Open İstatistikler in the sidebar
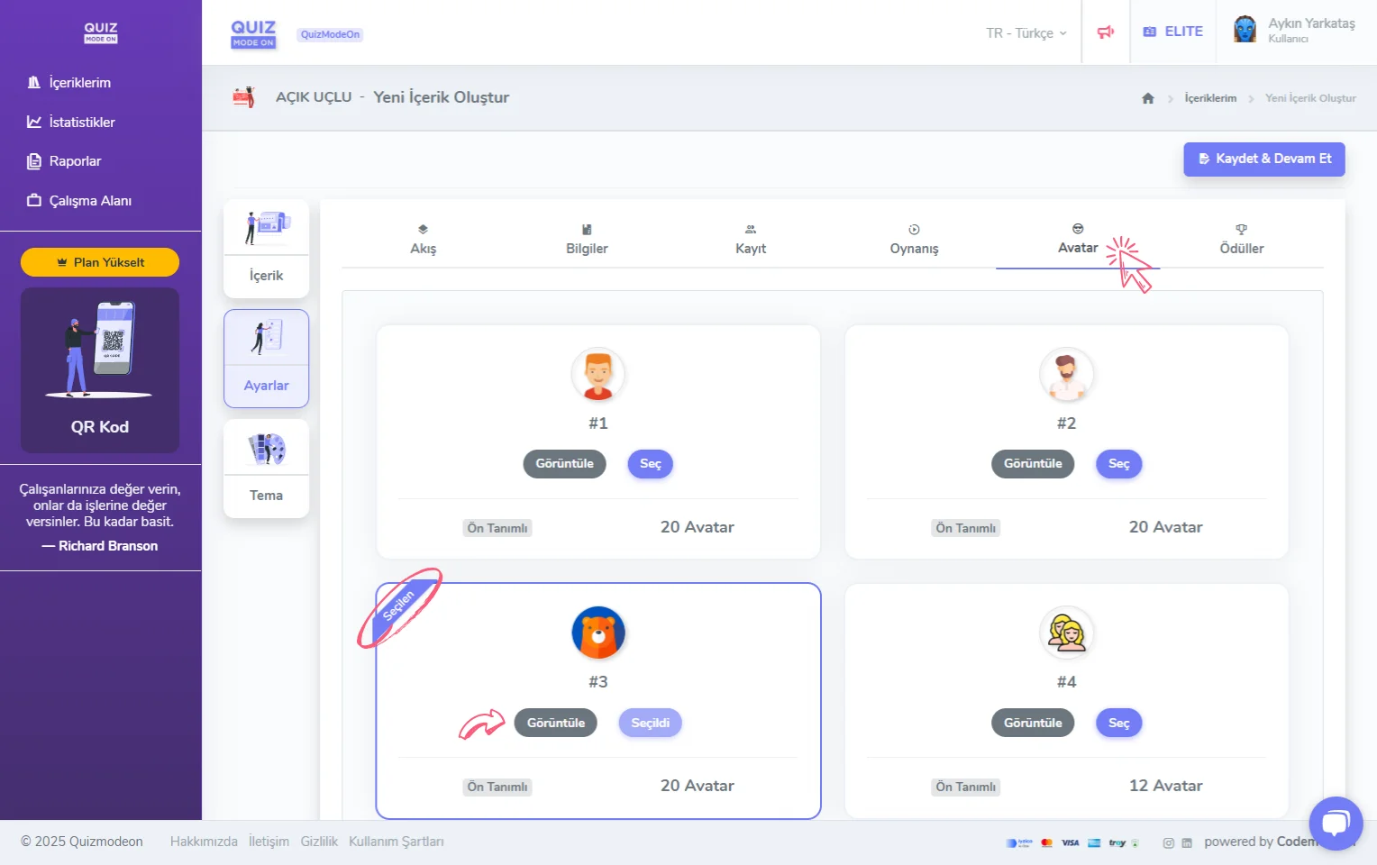 [81, 123]
